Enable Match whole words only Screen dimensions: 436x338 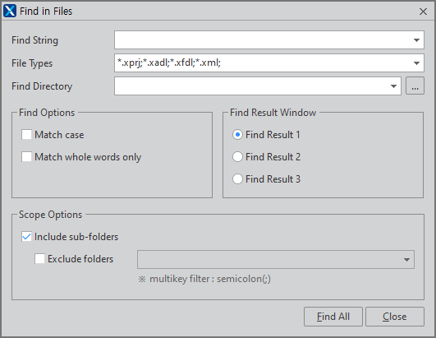(26, 157)
